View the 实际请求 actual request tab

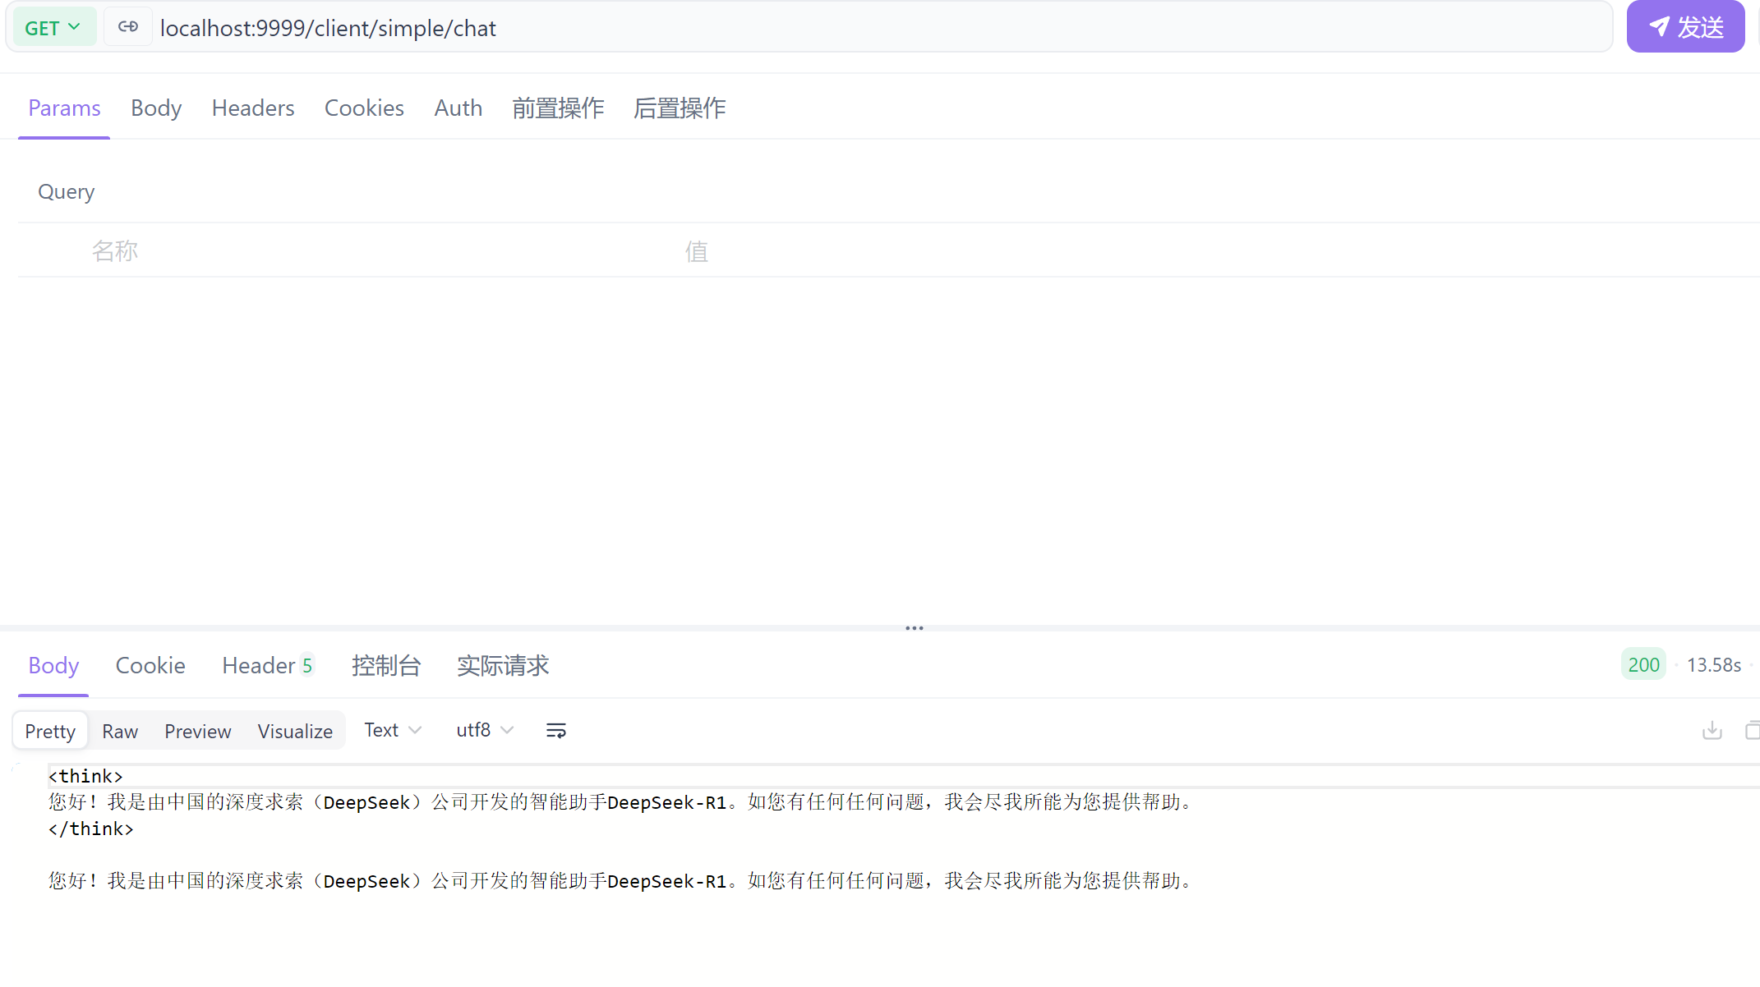pyautogui.click(x=503, y=666)
